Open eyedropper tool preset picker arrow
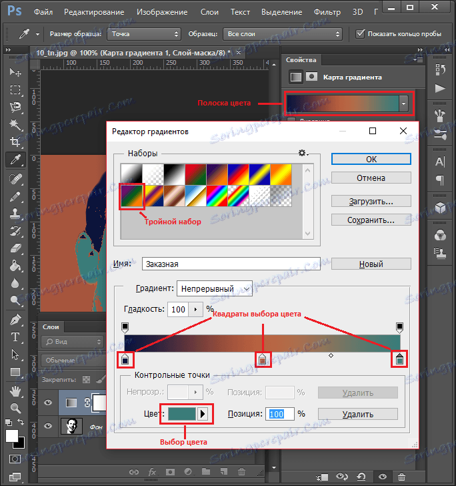The width and height of the screenshot is (456, 486). pyautogui.click(x=37, y=34)
